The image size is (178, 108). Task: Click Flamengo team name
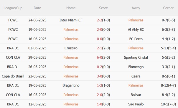click(136, 67)
